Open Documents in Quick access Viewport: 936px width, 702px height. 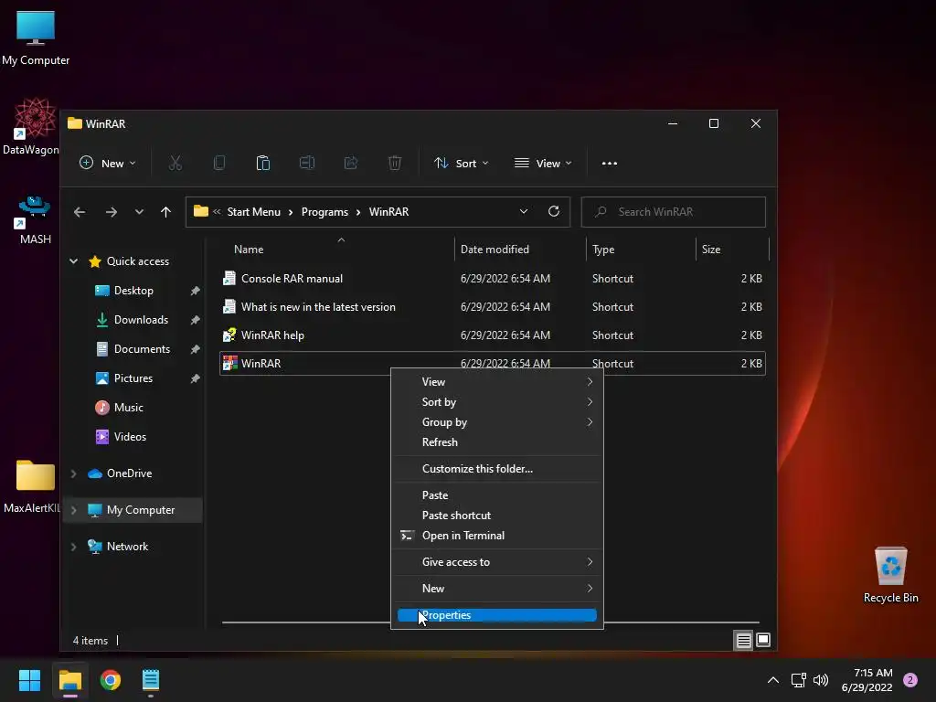coord(142,349)
